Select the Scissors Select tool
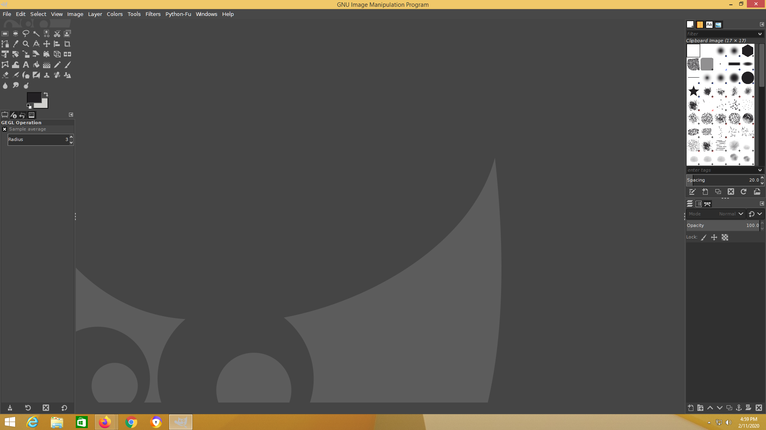 (57, 34)
